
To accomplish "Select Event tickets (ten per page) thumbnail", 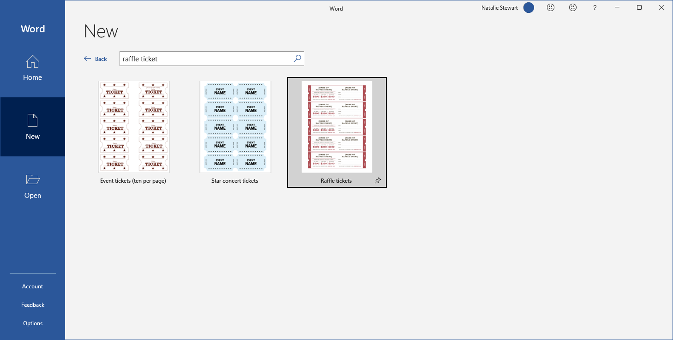I will pyautogui.click(x=134, y=127).
